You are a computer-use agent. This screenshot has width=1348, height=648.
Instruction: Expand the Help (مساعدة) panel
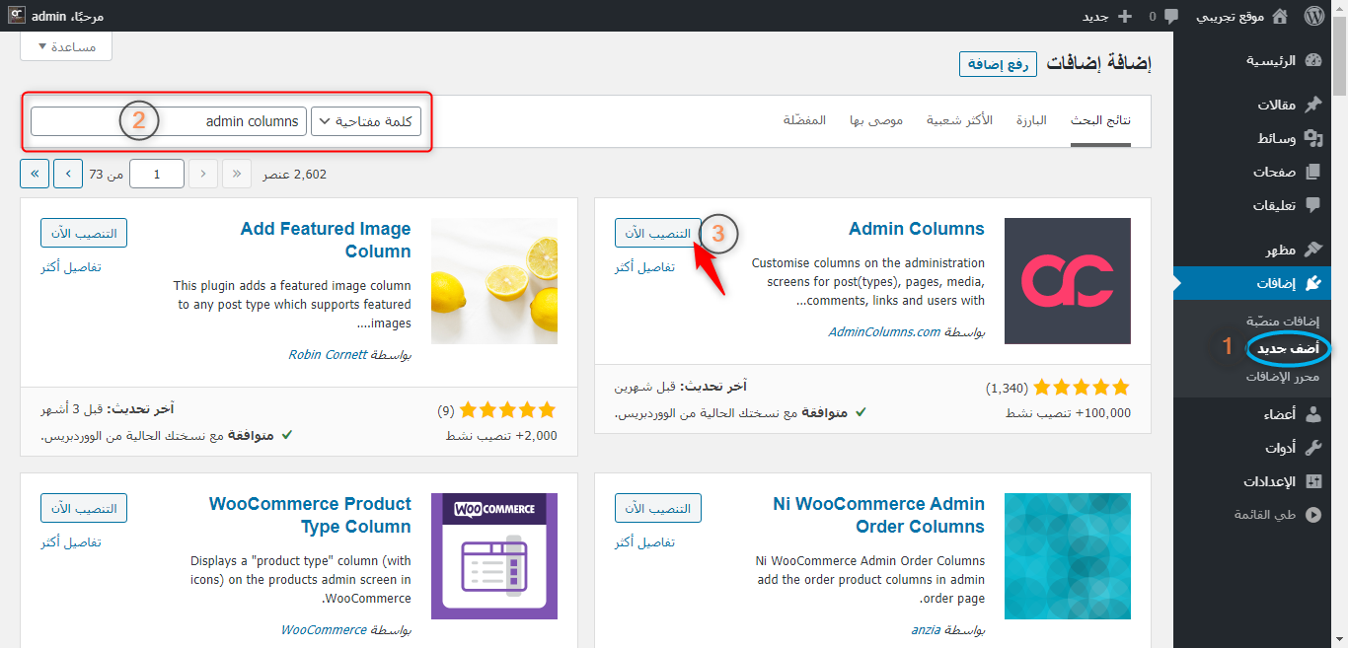coord(66,46)
